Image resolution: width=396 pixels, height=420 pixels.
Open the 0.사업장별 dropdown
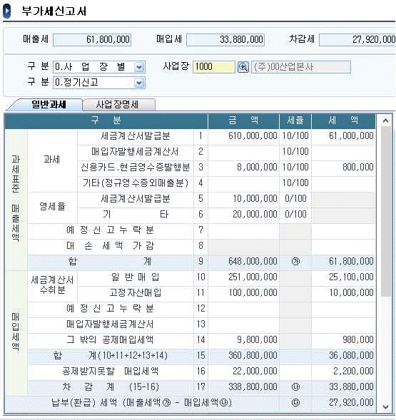(139, 67)
